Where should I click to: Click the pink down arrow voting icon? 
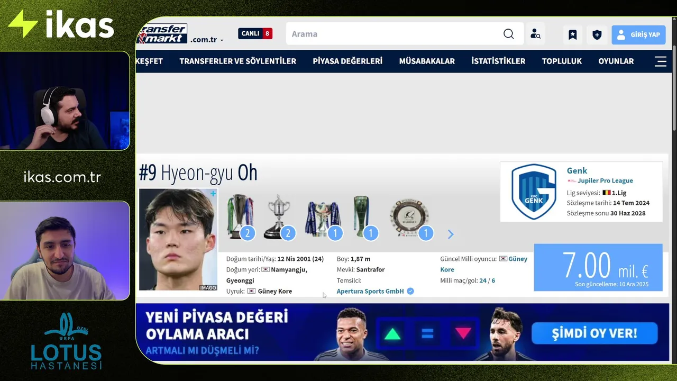(463, 333)
